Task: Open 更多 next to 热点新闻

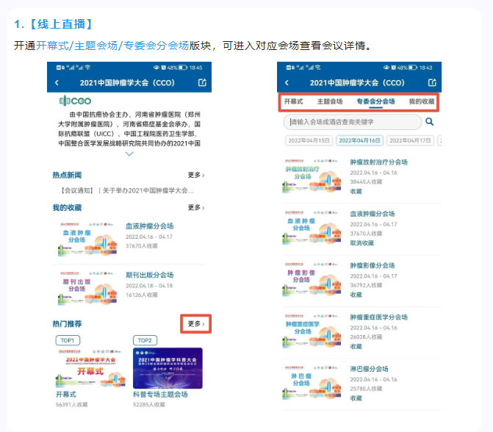Action: coord(196,175)
